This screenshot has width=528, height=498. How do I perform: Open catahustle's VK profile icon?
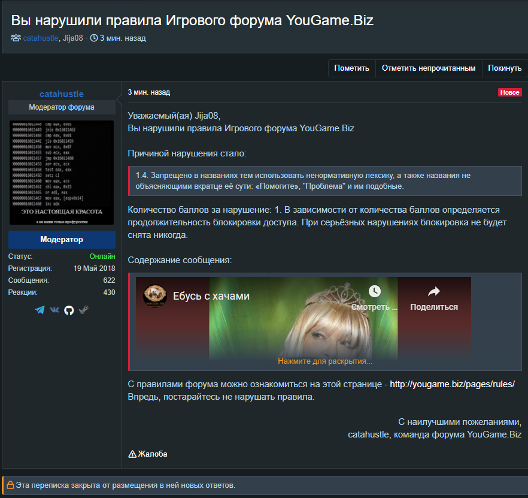54,310
